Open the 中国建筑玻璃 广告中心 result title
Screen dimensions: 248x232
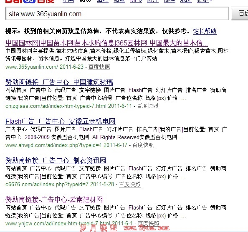coord(59,82)
